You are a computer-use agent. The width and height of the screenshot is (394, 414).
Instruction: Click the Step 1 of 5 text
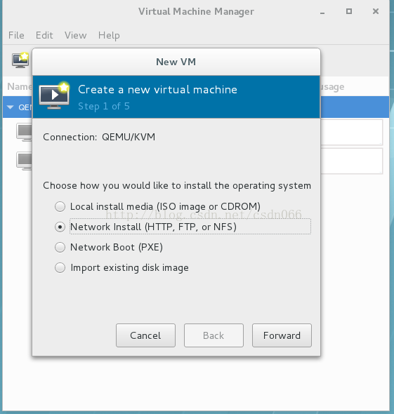coord(104,107)
